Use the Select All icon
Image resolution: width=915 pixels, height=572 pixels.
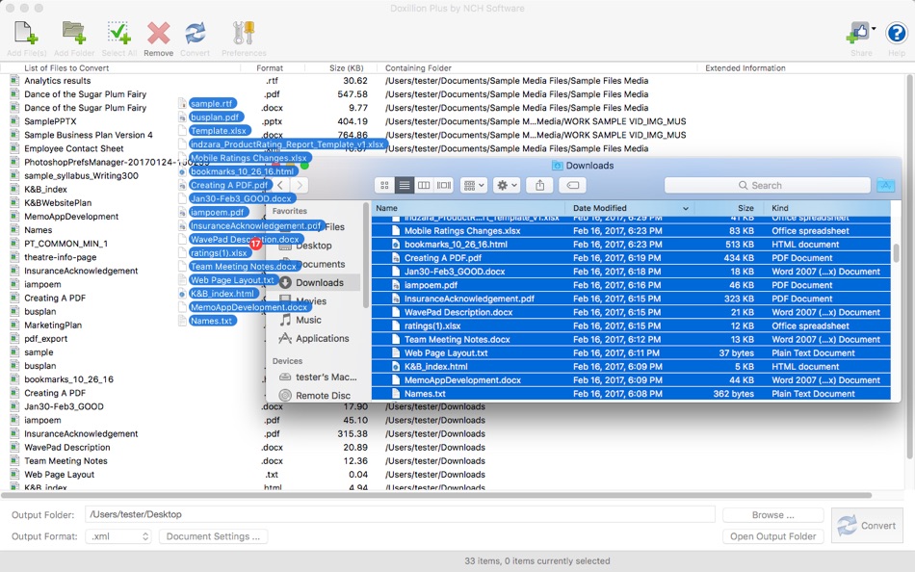[x=118, y=32]
